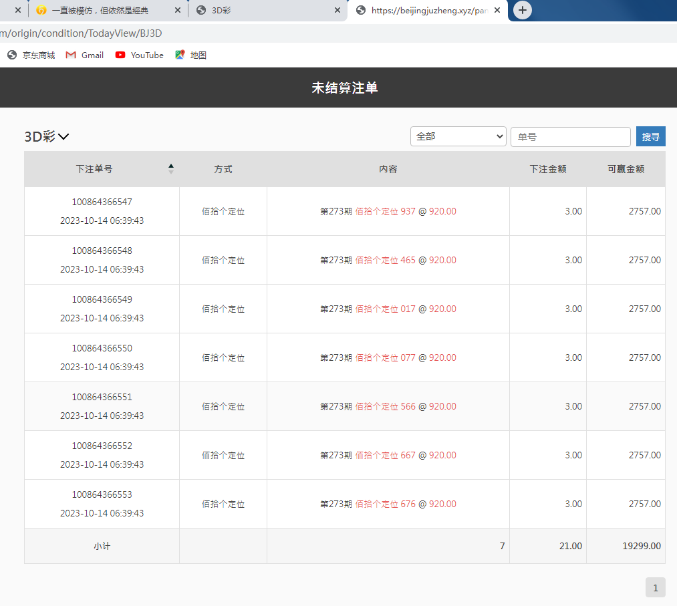Sort by 下注单号 using sort arrows
Image resolution: width=677 pixels, height=606 pixels.
(171, 169)
